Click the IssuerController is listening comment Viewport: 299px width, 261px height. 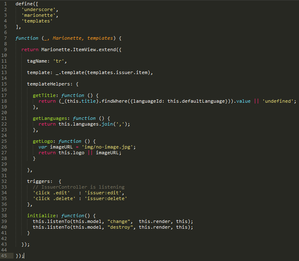[x=79, y=187]
